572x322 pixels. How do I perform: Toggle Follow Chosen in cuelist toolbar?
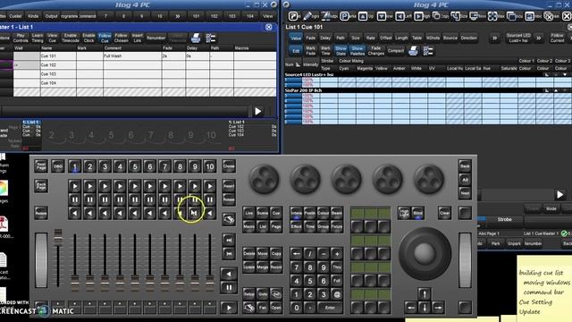pyautogui.click(x=122, y=38)
